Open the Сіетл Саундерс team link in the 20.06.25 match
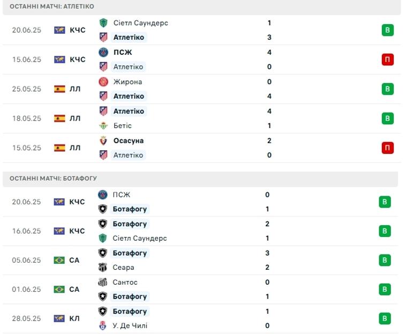 140,23
